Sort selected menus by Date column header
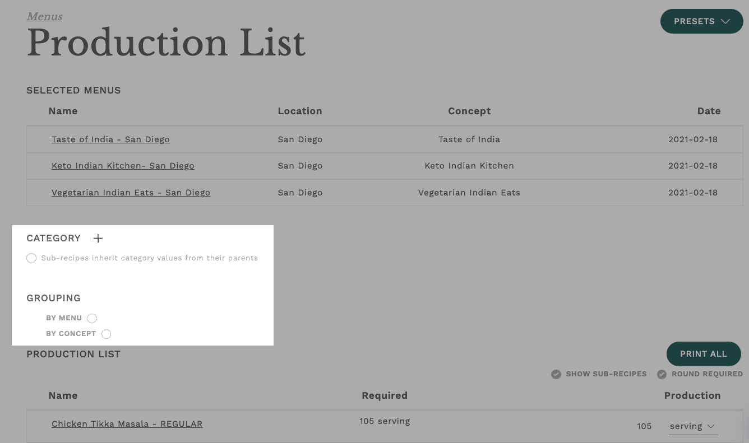Image resolution: width=749 pixels, height=443 pixels. pyautogui.click(x=709, y=111)
